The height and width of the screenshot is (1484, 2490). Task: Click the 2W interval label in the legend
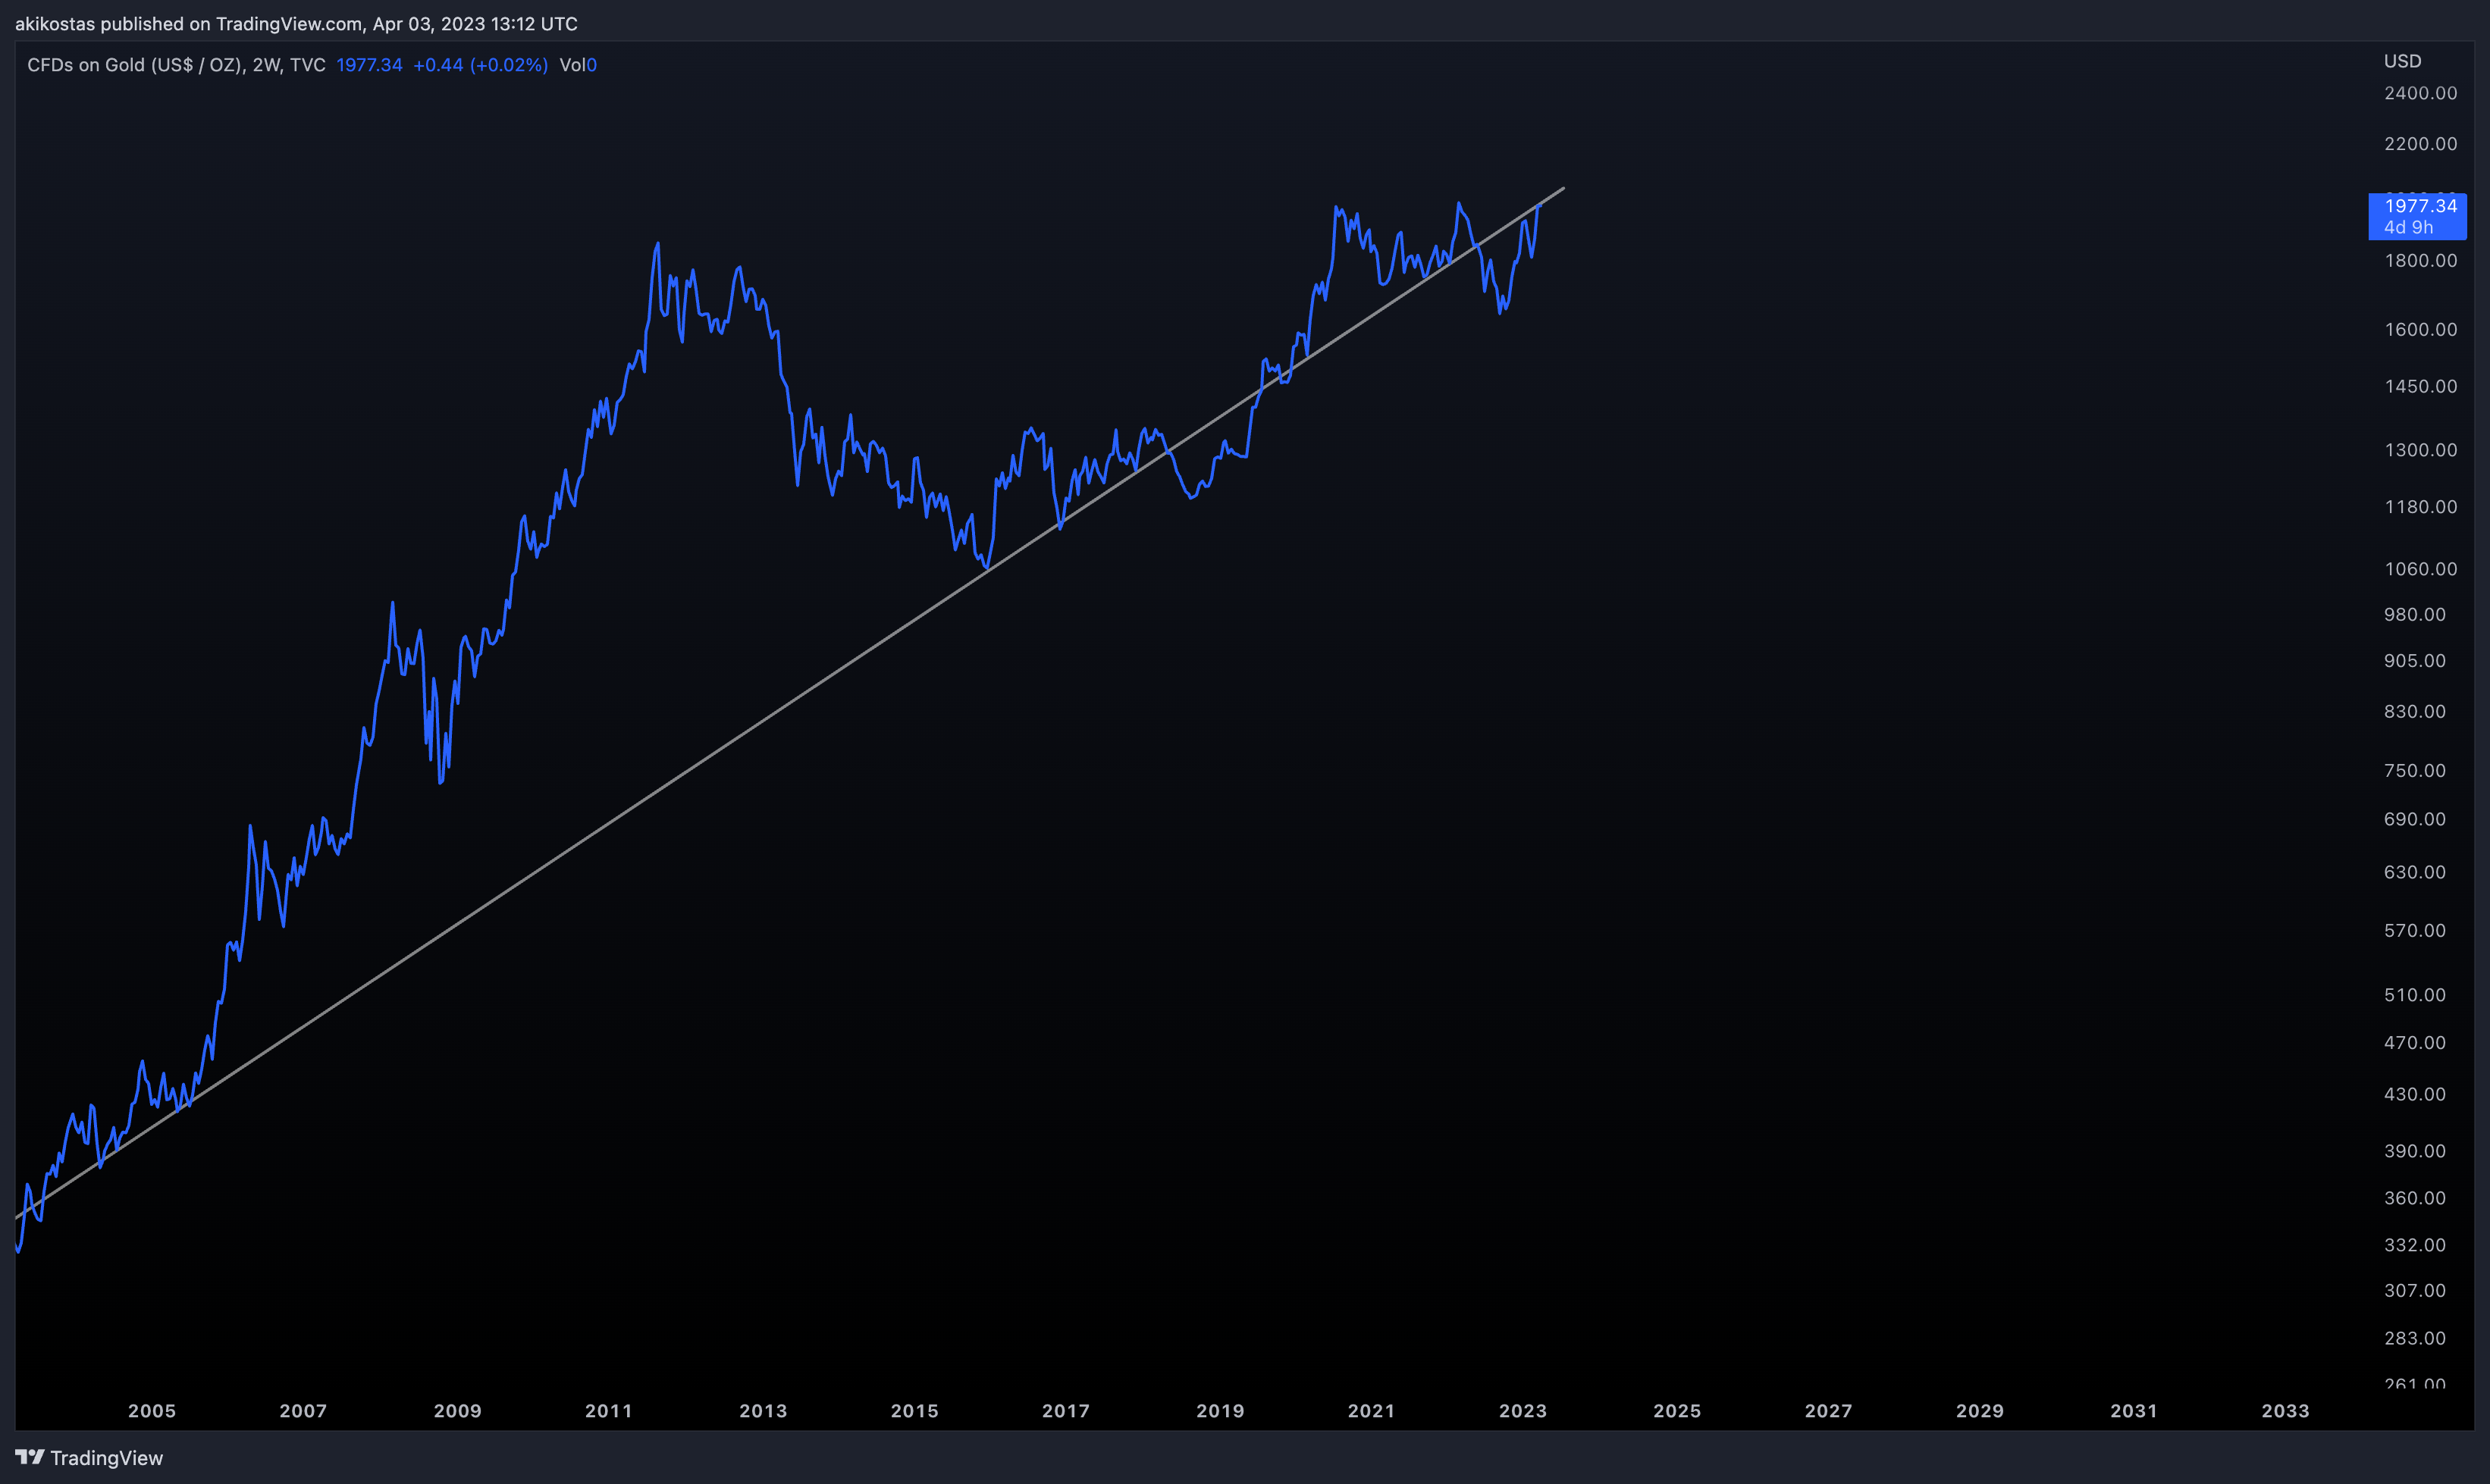click(266, 65)
